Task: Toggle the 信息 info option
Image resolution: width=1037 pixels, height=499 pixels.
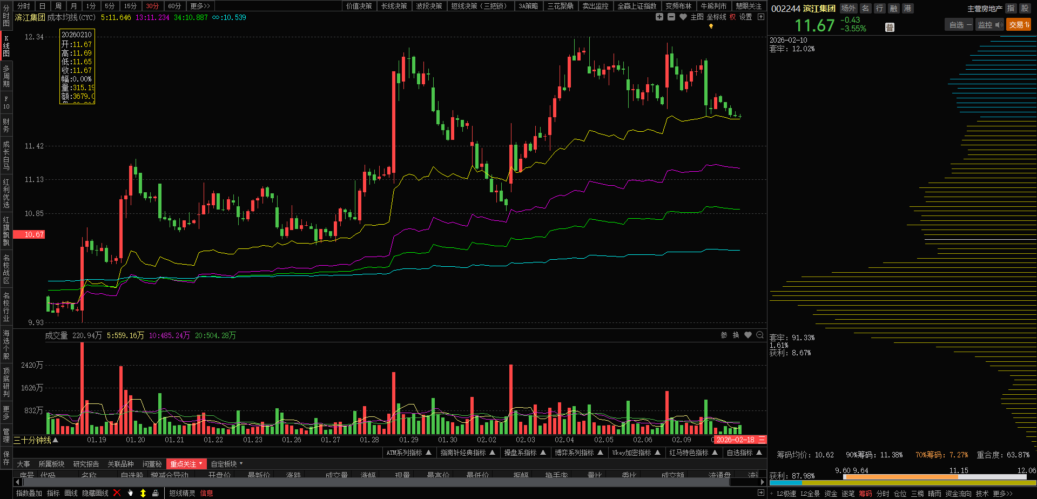Action: (x=207, y=493)
